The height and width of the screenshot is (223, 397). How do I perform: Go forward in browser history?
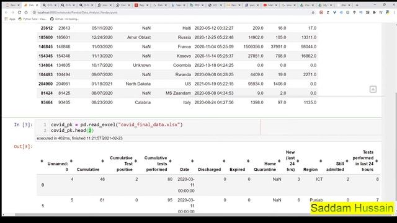(12, 12)
